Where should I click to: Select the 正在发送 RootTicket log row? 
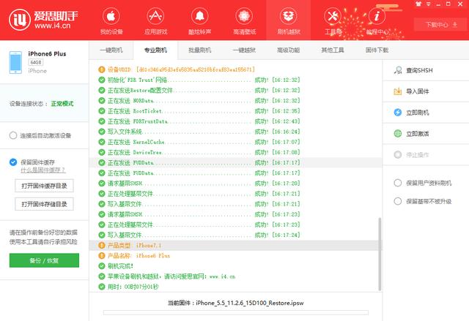click(235, 111)
